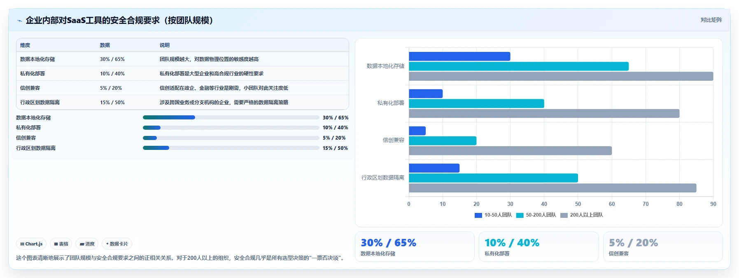Click the 30% / 65% table value
This screenshot has height=278, width=739.
tap(112, 59)
